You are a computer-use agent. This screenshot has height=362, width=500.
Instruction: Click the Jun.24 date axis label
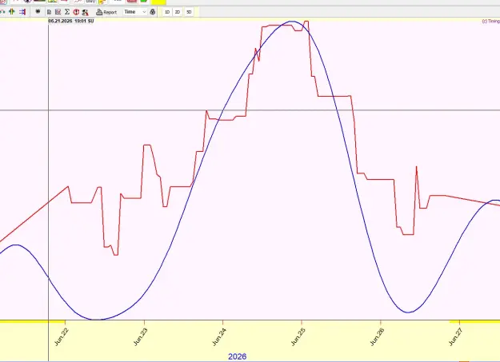(x=219, y=336)
